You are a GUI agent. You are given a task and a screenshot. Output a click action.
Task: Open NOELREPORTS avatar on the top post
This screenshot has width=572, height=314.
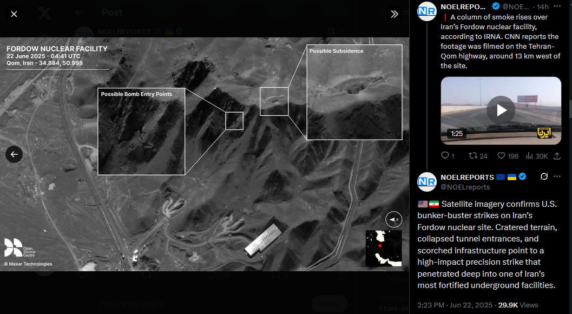coord(427,11)
